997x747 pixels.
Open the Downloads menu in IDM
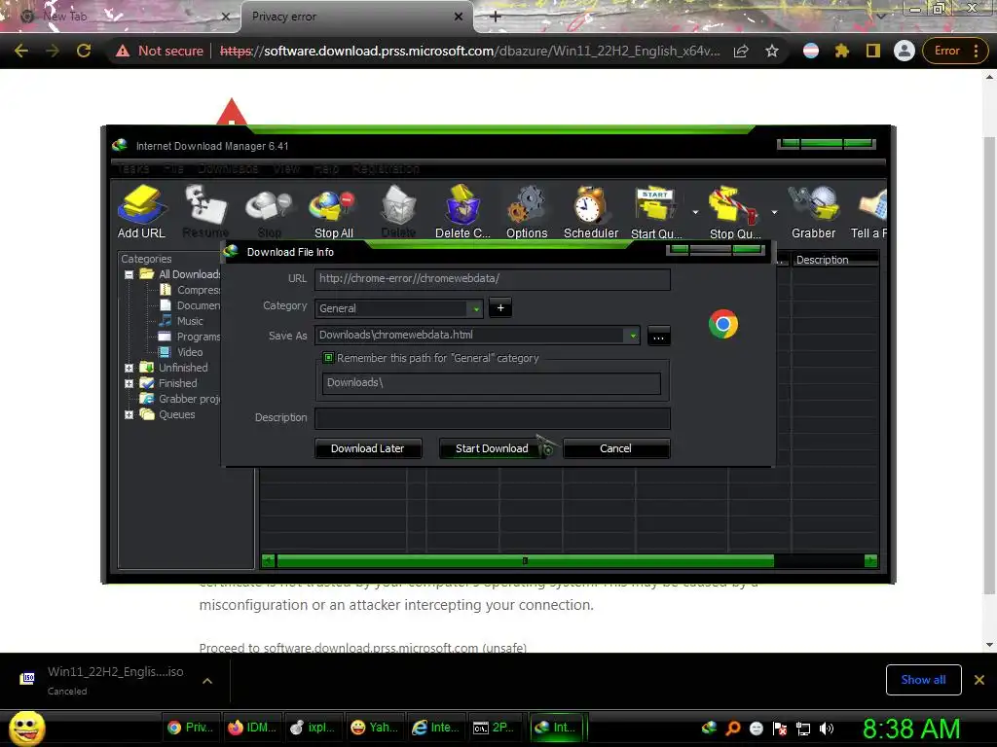pyautogui.click(x=228, y=168)
